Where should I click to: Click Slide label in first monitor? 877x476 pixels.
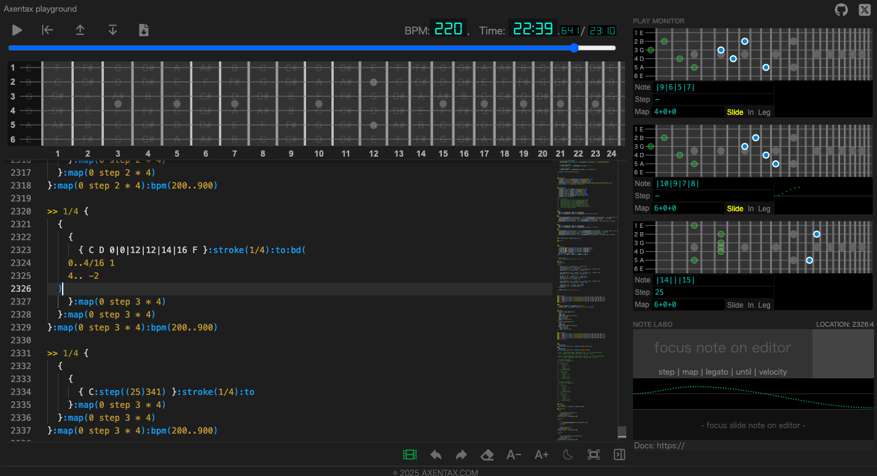tap(735, 112)
